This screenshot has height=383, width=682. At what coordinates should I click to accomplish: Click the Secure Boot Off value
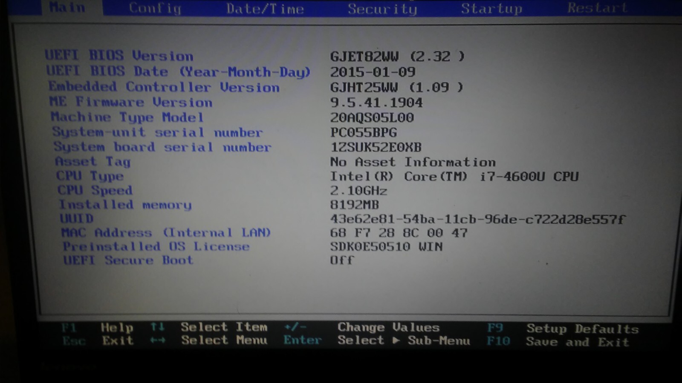[x=342, y=260]
